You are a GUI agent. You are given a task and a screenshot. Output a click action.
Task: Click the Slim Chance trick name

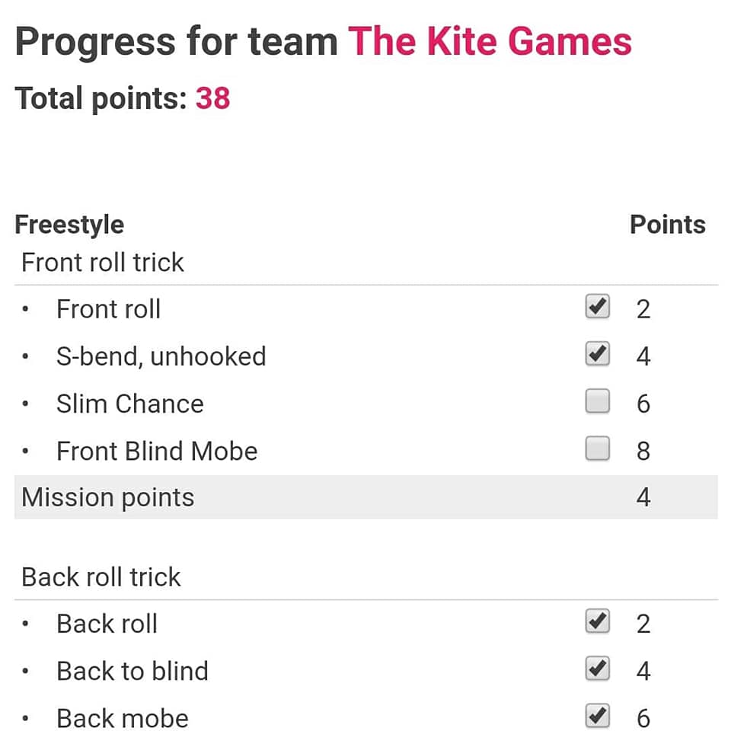(x=130, y=404)
